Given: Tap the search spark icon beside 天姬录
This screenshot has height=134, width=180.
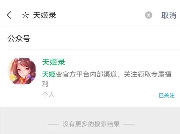Looking at the screenshot, I should [25, 15].
